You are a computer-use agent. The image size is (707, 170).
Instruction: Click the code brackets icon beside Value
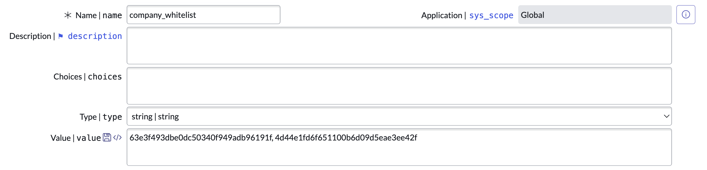tap(117, 138)
